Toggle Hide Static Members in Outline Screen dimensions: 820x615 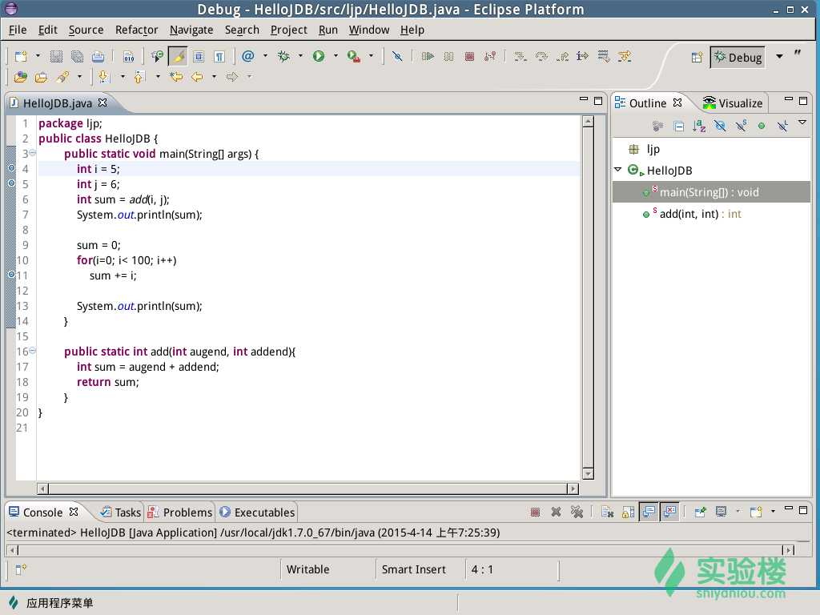tap(741, 126)
